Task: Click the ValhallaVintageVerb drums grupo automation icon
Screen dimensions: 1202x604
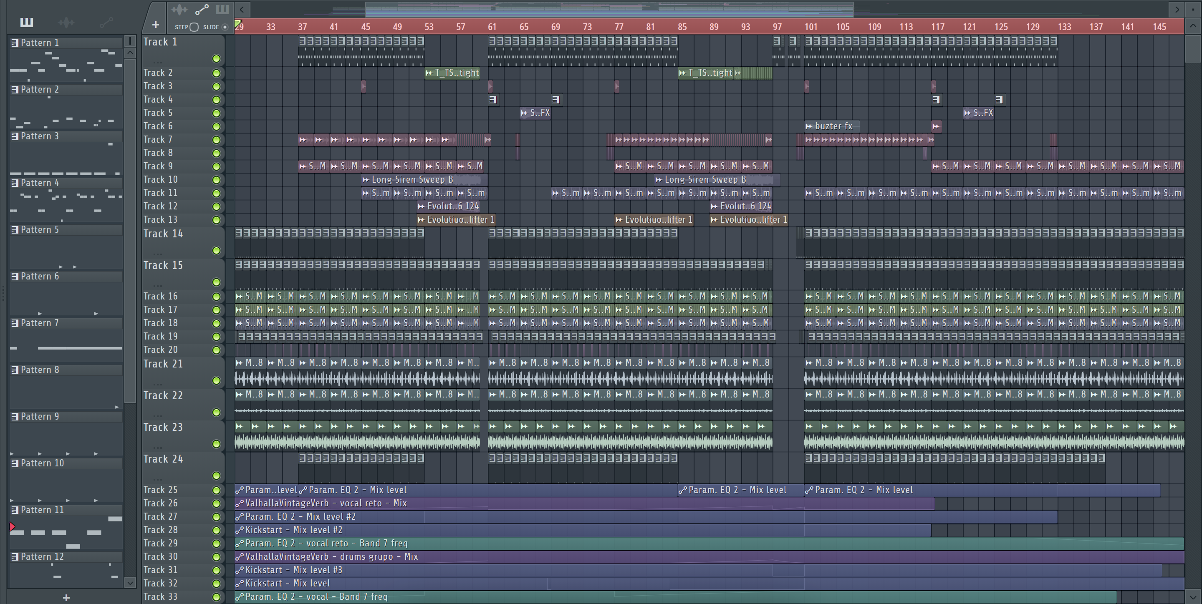Action: (x=240, y=557)
